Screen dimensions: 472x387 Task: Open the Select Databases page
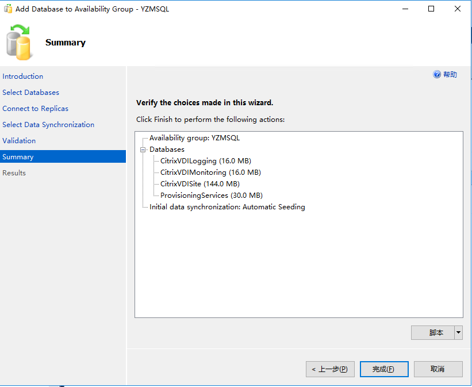coord(30,93)
